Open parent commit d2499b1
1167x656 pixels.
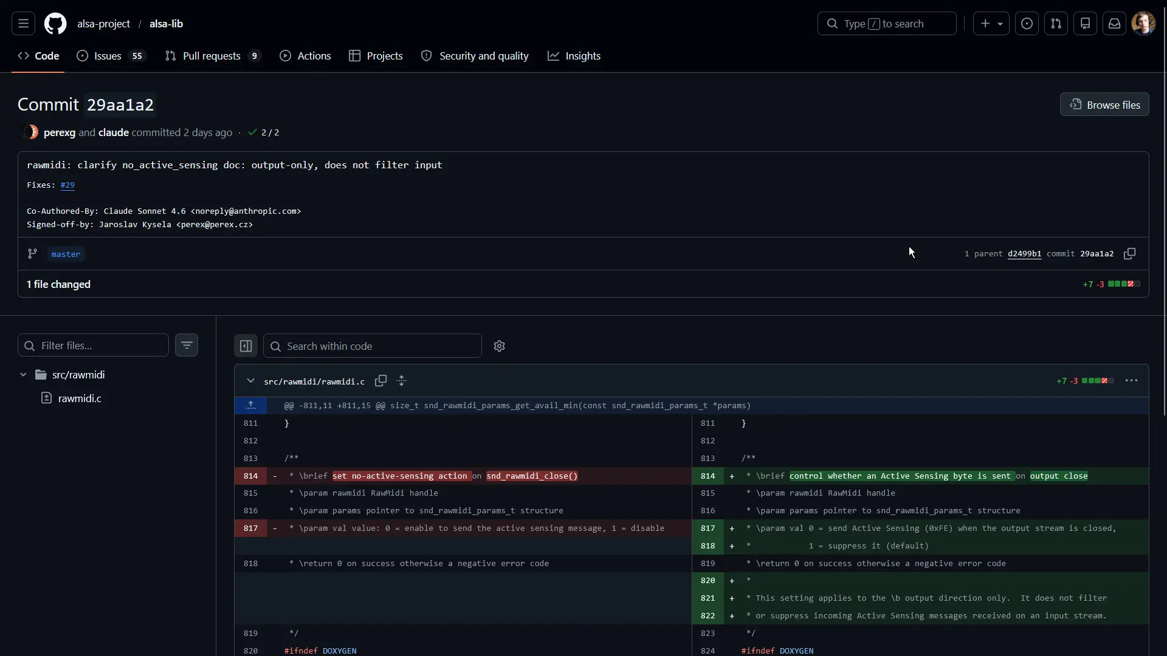(1024, 254)
